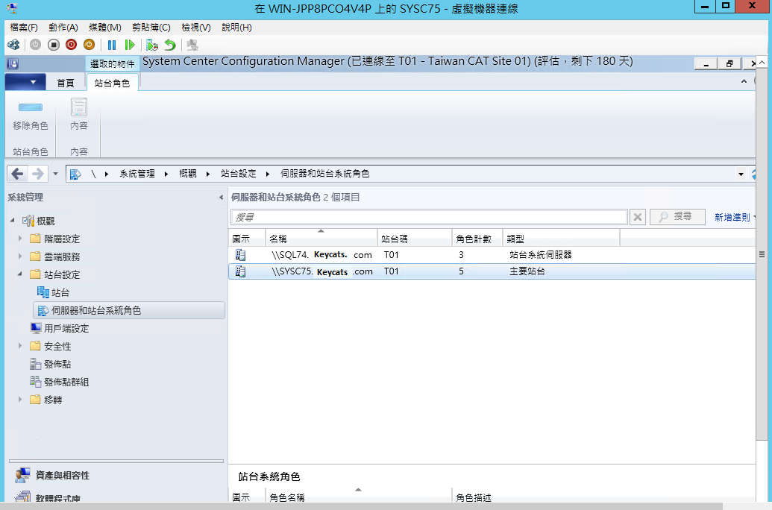Image resolution: width=772 pixels, height=510 pixels.
Task: Open the blue application menu dropdown
Action: tap(25, 82)
